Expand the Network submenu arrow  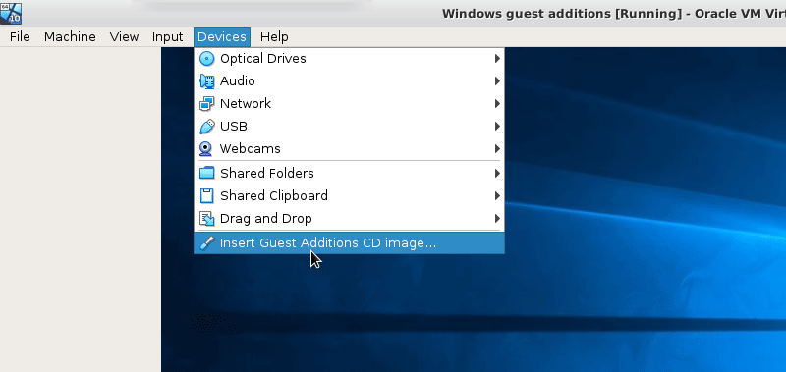pyautogui.click(x=497, y=104)
